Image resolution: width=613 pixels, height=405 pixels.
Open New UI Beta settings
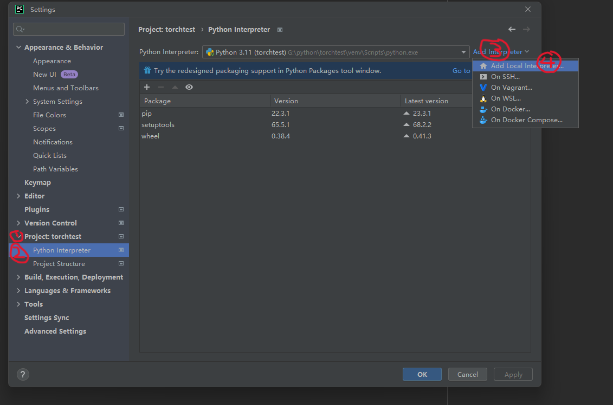55,74
